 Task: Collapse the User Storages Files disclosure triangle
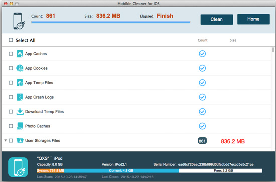tap(6, 140)
